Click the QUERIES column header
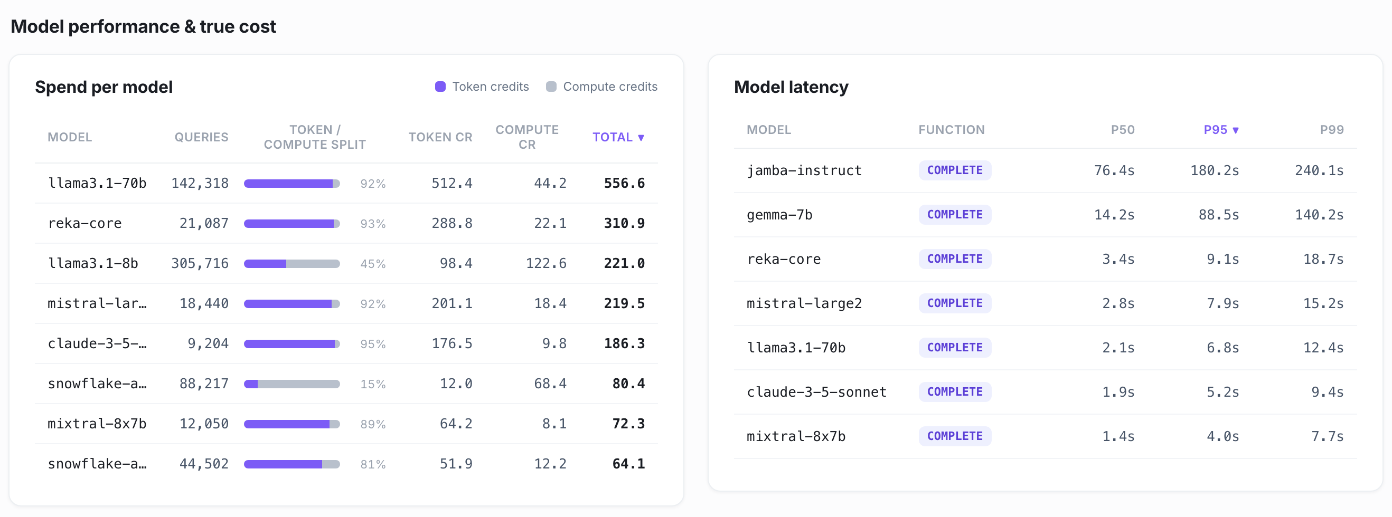1392x517 pixels. pyautogui.click(x=201, y=137)
